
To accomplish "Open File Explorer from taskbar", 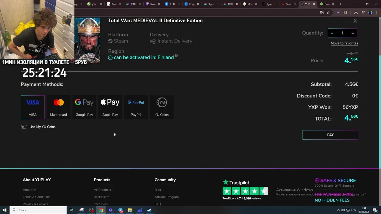I will [x=130, y=210].
